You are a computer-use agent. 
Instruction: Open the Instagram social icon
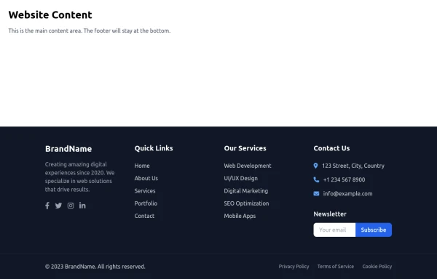point(71,206)
